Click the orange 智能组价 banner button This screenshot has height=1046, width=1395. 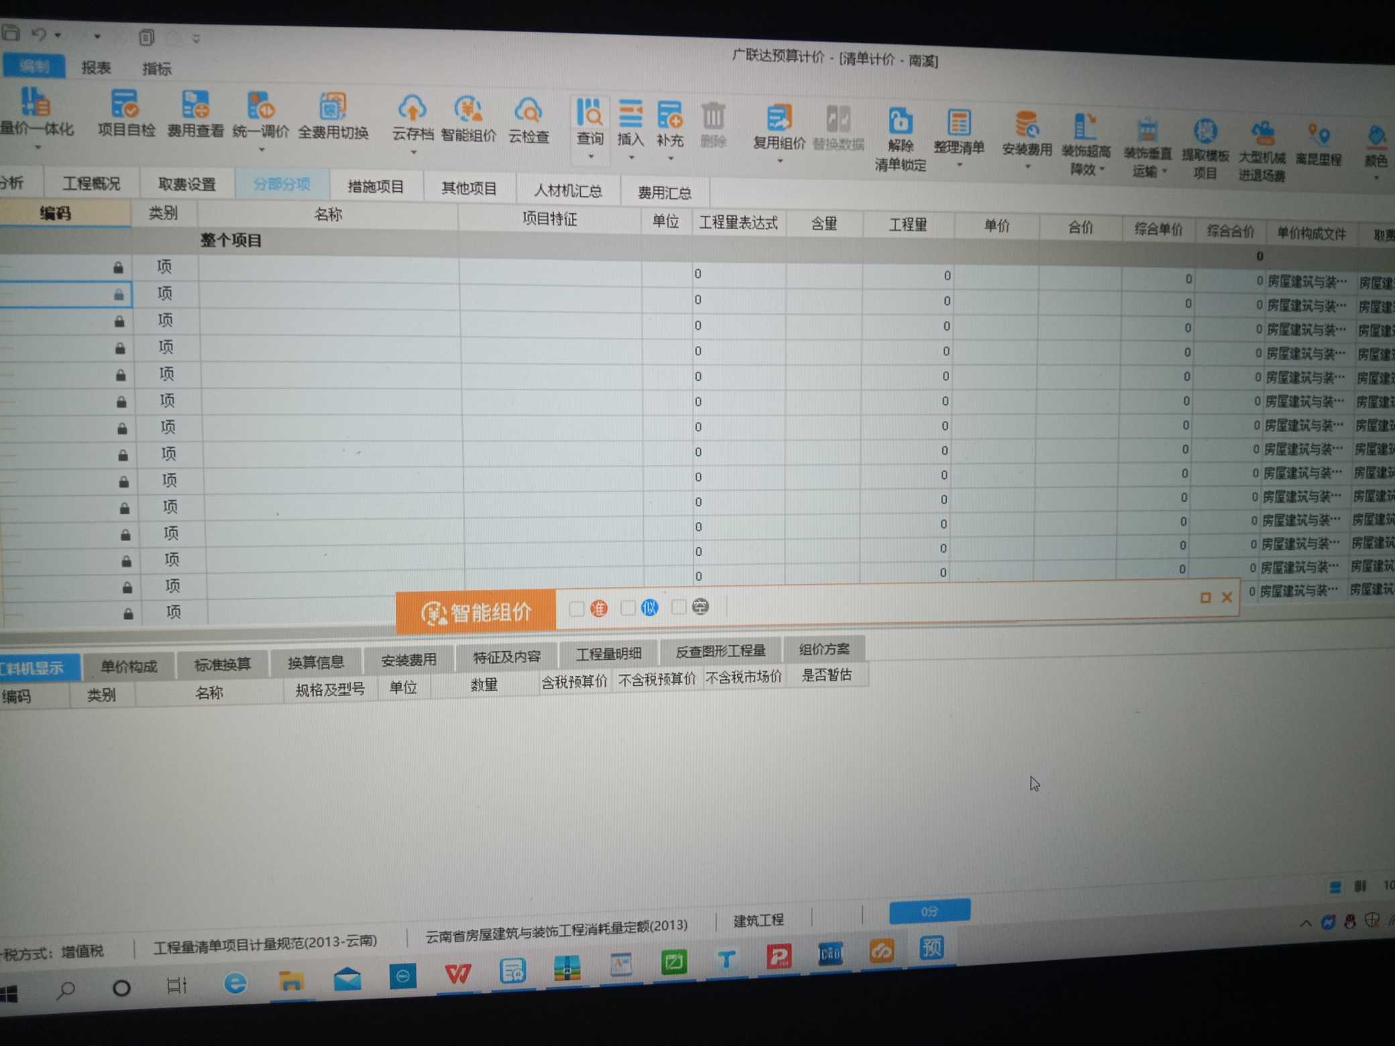coord(476,612)
